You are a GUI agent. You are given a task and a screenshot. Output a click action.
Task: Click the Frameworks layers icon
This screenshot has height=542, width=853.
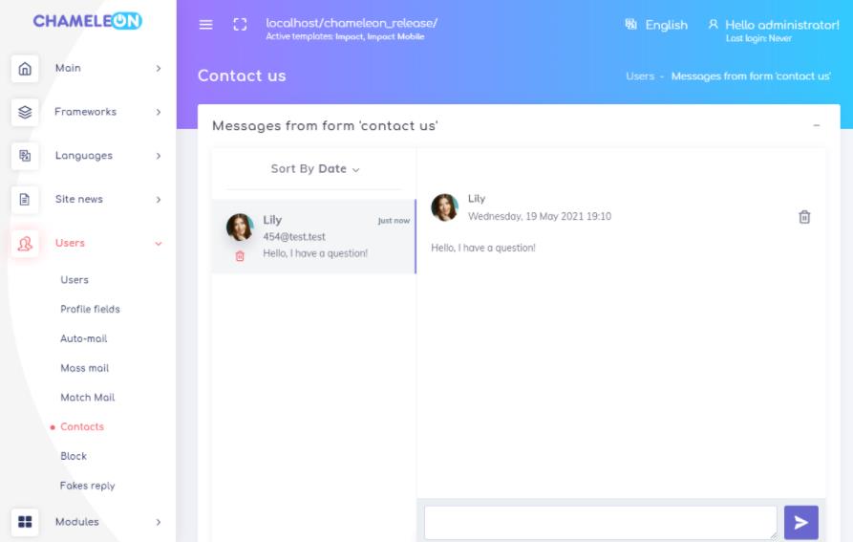25,112
